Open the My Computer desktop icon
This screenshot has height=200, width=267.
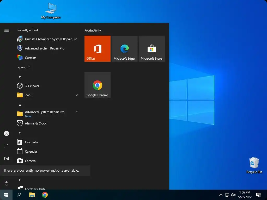tap(51, 11)
